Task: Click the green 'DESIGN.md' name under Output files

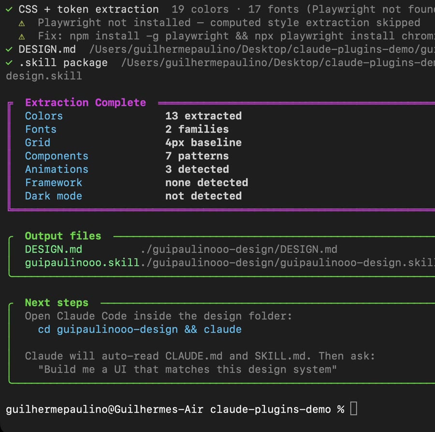Action: pyautogui.click(x=54, y=249)
